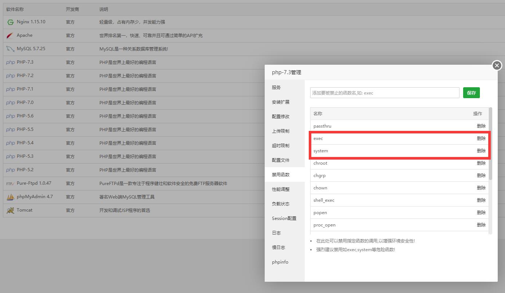Click the popen function name

(320, 213)
